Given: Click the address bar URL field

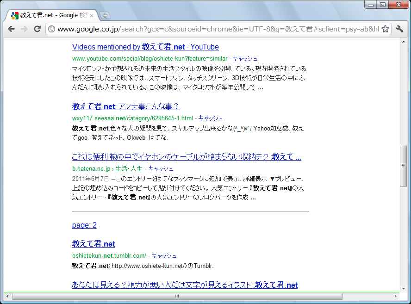Looking at the screenshot, I should [x=218, y=29].
